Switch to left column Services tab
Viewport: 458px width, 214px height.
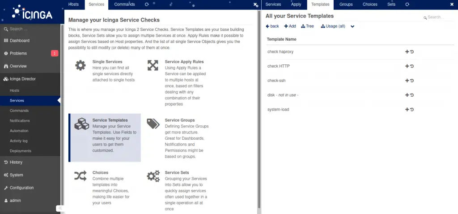(97, 4)
